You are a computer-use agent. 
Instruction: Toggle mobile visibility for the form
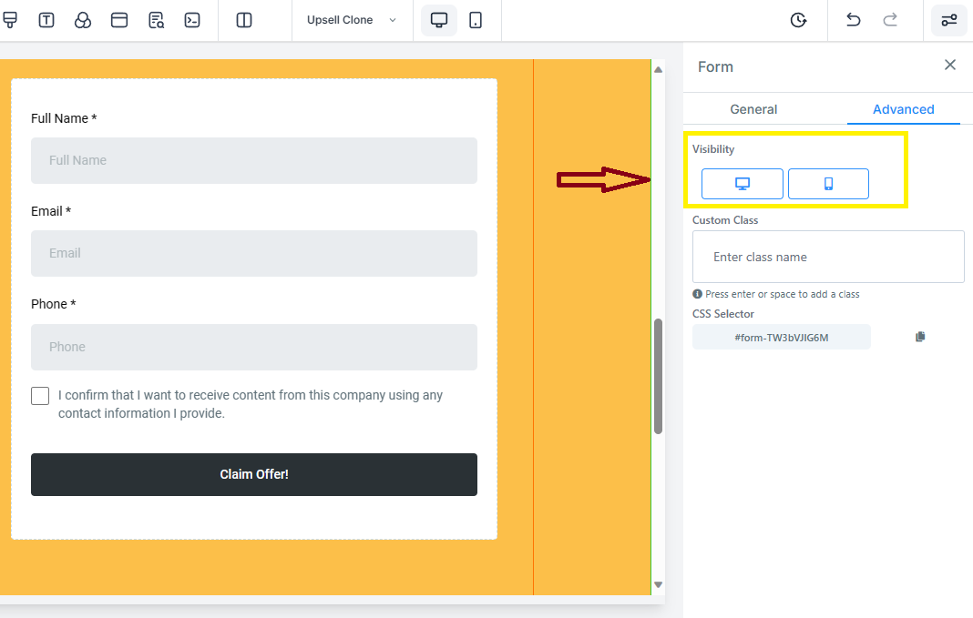[828, 184]
